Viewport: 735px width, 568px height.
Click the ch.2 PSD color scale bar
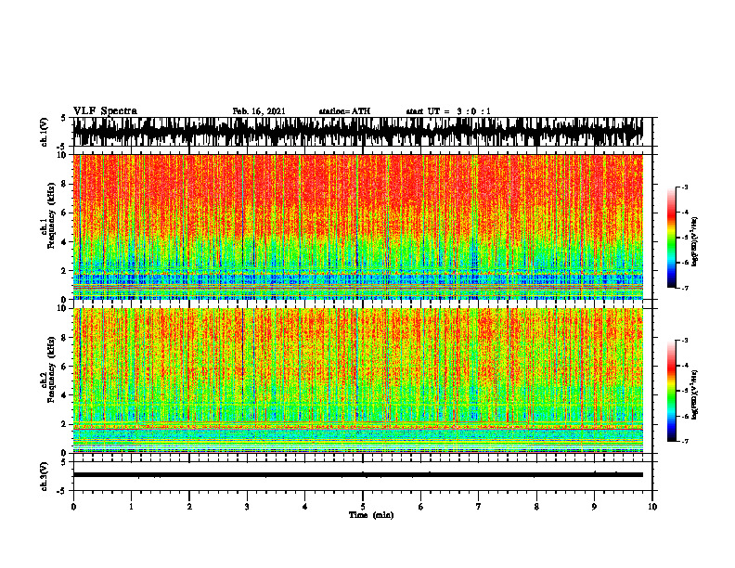pyautogui.click(x=671, y=391)
